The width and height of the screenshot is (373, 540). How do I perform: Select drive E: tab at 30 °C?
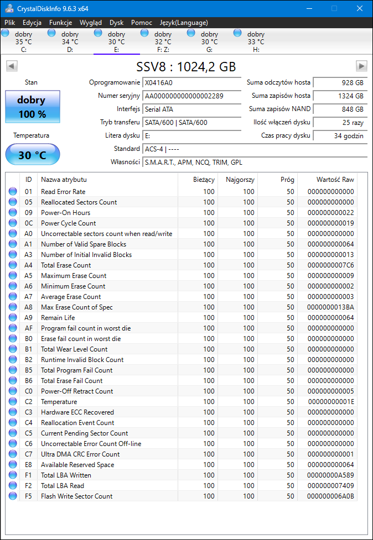117,41
